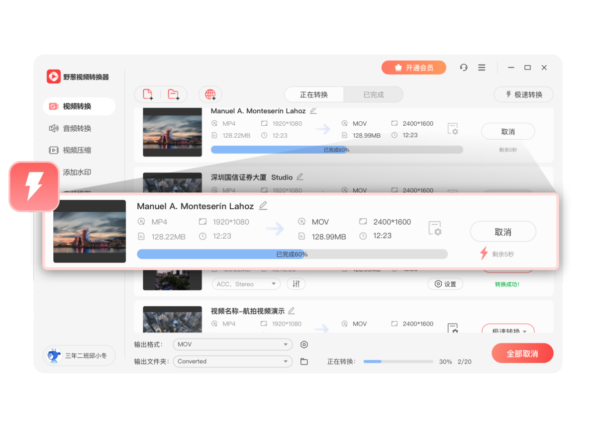The width and height of the screenshot is (597, 426).
Task: Rename the 深圳国信证券大厦 Studio video
Action: [x=299, y=176]
